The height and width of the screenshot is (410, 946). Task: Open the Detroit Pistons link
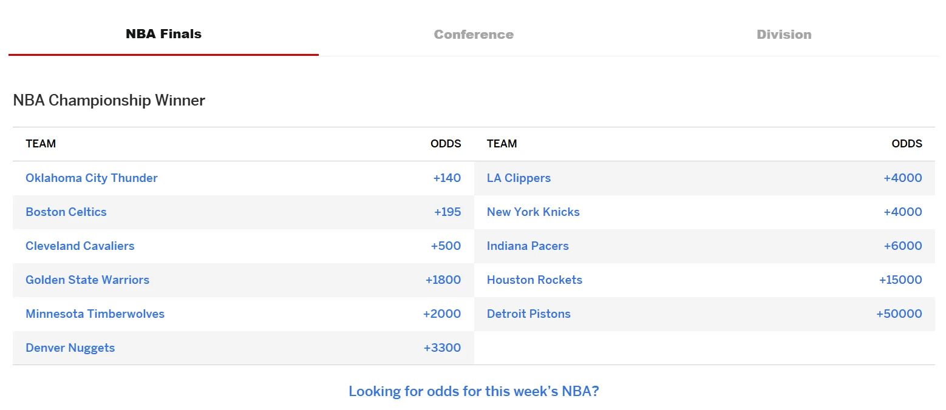pos(529,314)
